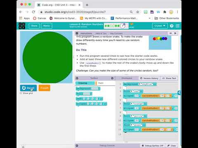Open the Other Bookmarks folder
This screenshot has height=148, width=198.
167,18
